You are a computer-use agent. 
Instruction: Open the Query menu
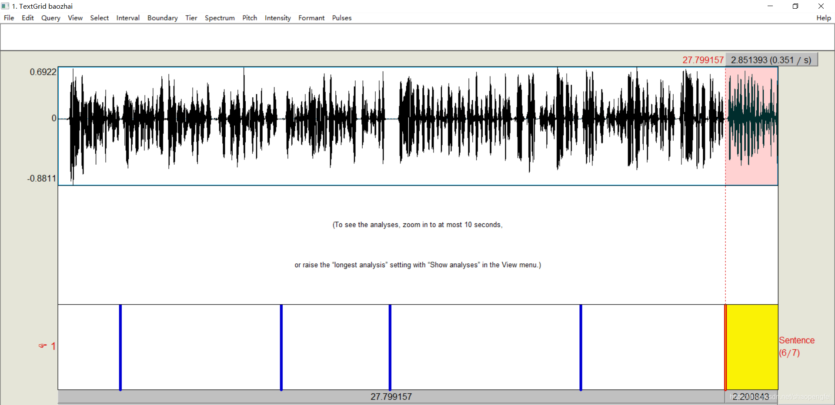(x=50, y=18)
